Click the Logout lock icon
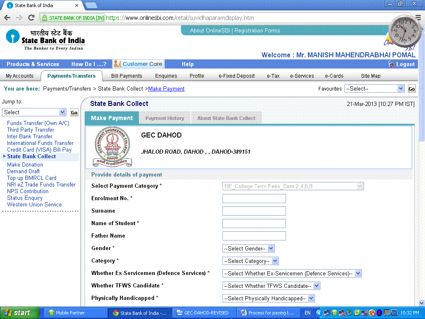The height and width of the screenshot is (319, 425). coord(391,64)
